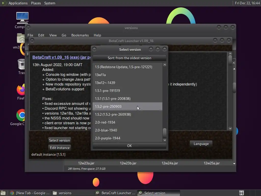261x196 pixels.
Task: Switch to versions folder taskbar item
Action: tap(73, 193)
